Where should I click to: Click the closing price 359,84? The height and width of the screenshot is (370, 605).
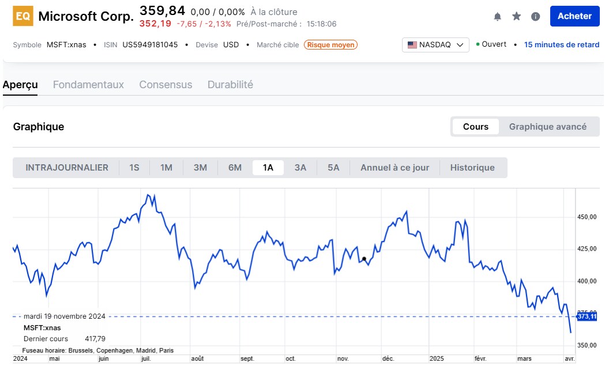pyautogui.click(x=162, y=10)
